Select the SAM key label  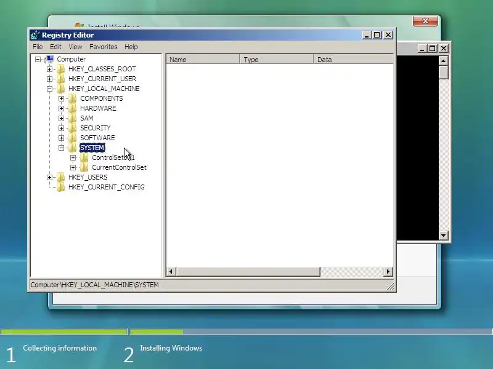point(87,118)
